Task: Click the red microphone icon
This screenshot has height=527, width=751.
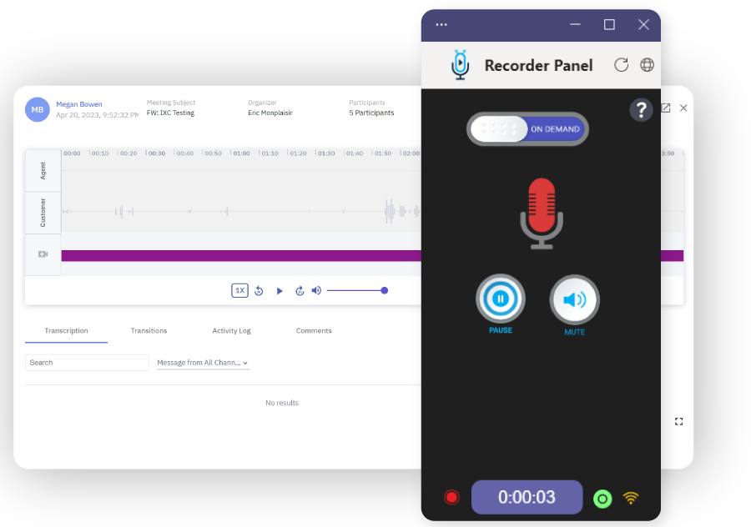Action: click(x=542, y=213)
